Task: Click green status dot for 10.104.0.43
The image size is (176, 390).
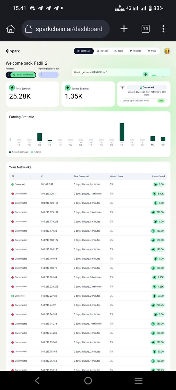Action: pyautogui.click(x=13, y=184)
